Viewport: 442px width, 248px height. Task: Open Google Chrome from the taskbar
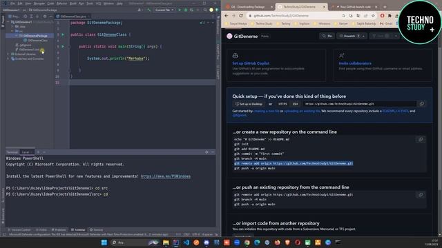247,242
